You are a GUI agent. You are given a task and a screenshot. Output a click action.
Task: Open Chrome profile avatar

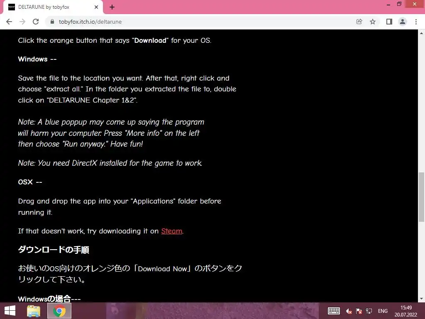coord(403,22)
